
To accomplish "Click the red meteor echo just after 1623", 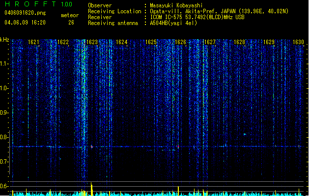I will [92, 147].
